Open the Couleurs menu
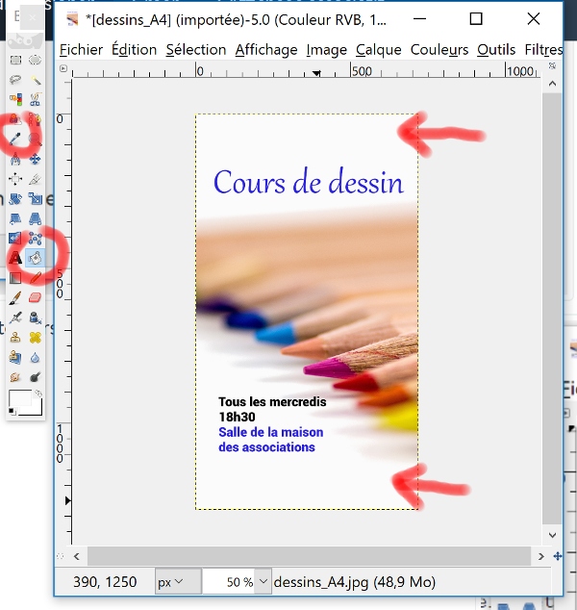This screenshot has height=610, width=577. pos(439,50)
